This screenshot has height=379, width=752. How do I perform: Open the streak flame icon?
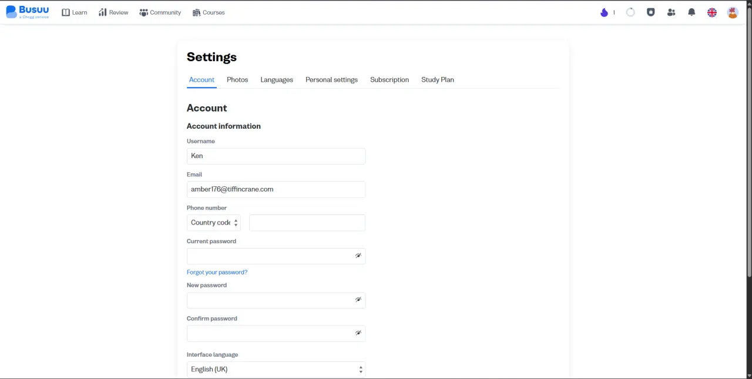click(x=604, y=12)
